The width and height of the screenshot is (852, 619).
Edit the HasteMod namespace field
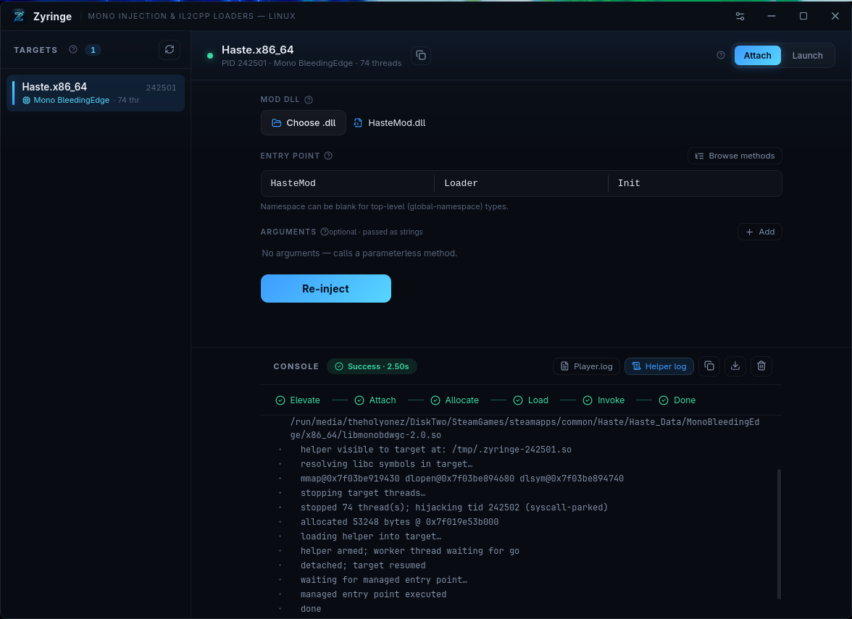[x=347, y=184]
